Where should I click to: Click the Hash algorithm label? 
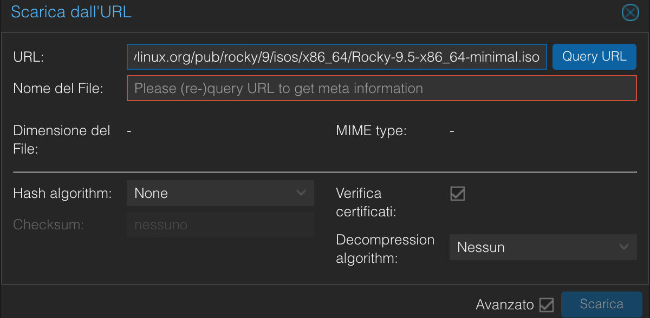pos(62,194)
